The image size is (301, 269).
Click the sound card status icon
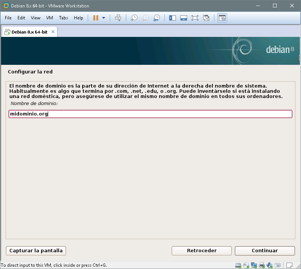point(270,265)
